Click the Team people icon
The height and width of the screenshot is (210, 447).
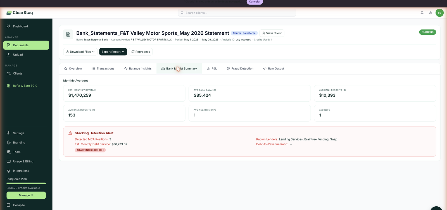(9, 152)
